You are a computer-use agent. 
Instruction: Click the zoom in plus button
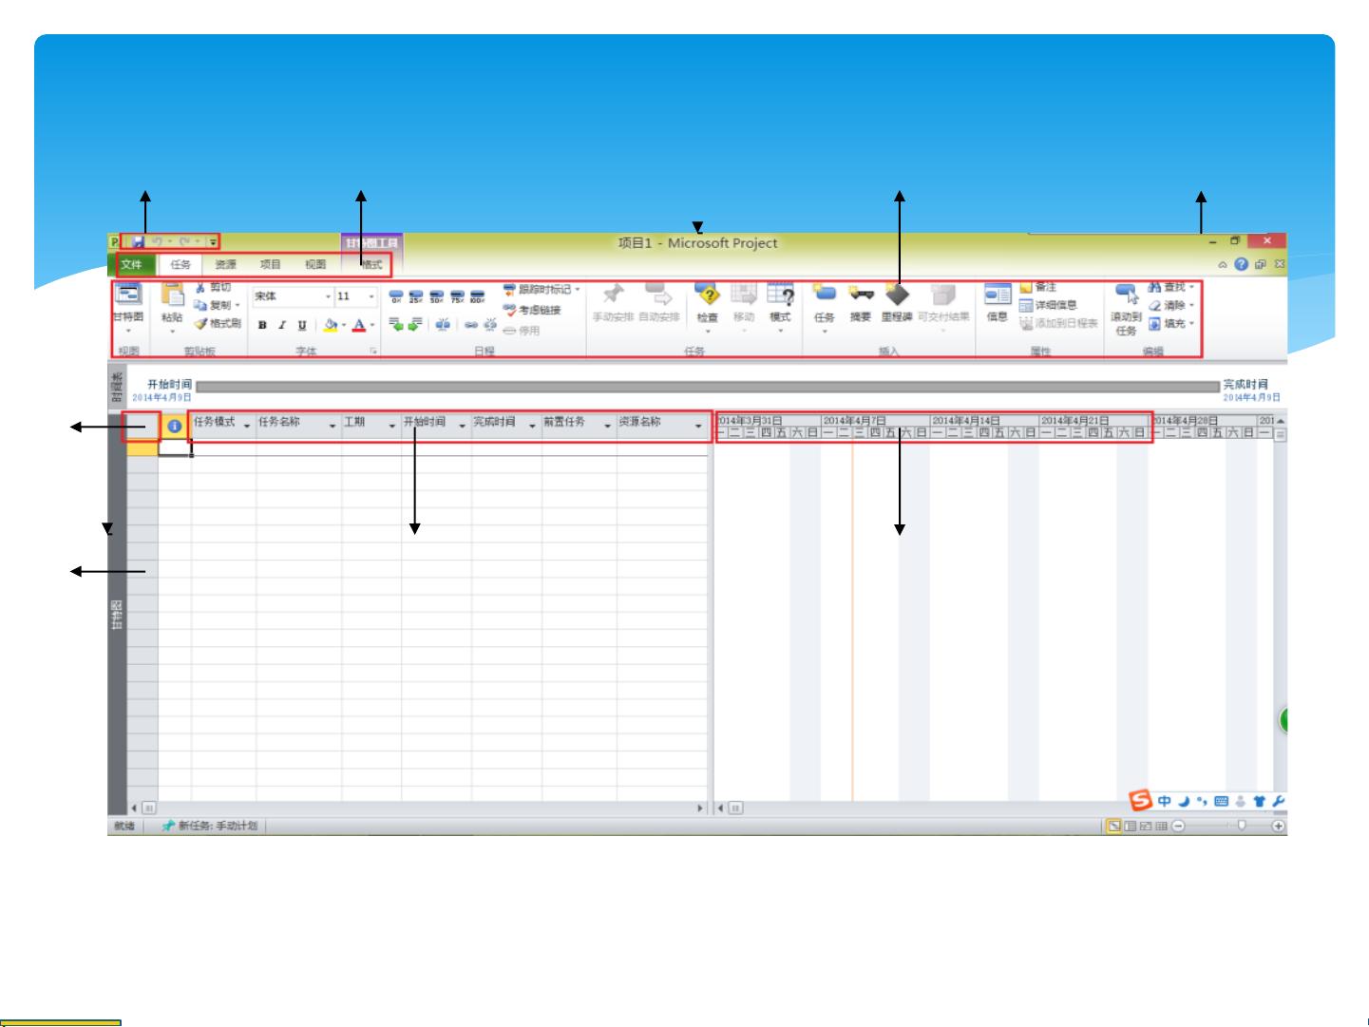(1279, 826)
